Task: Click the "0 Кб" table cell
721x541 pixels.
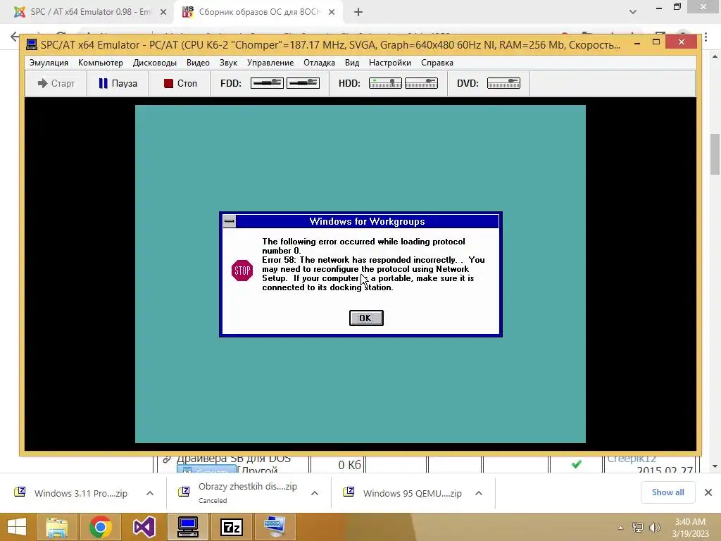Action: tap(349, 465)
